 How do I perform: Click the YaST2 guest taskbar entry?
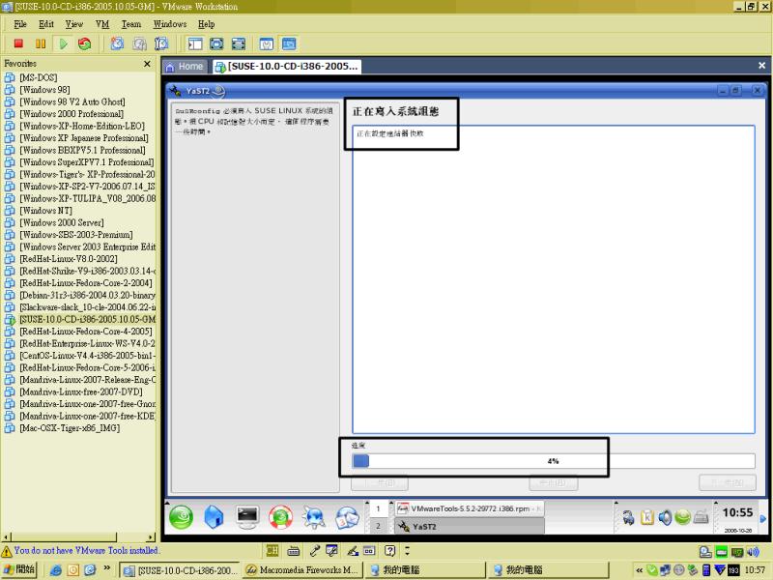470,526
